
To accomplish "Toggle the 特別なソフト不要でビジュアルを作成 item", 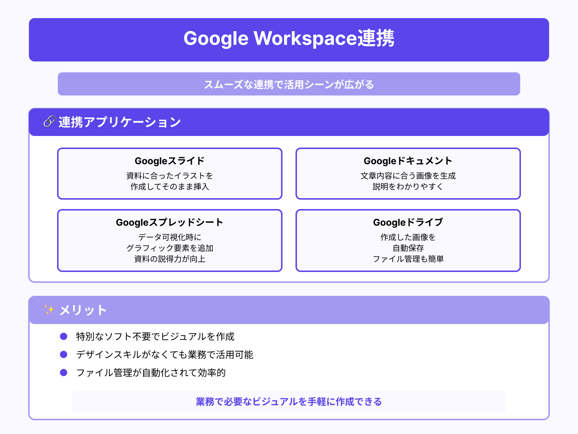I will [155, 336].
